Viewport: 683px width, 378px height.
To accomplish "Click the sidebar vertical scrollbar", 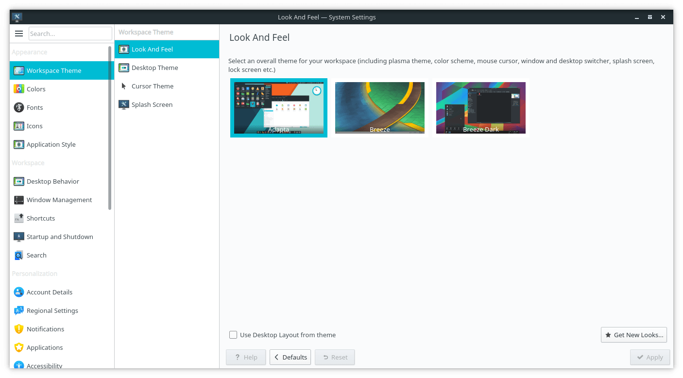I will coord(110,128).
